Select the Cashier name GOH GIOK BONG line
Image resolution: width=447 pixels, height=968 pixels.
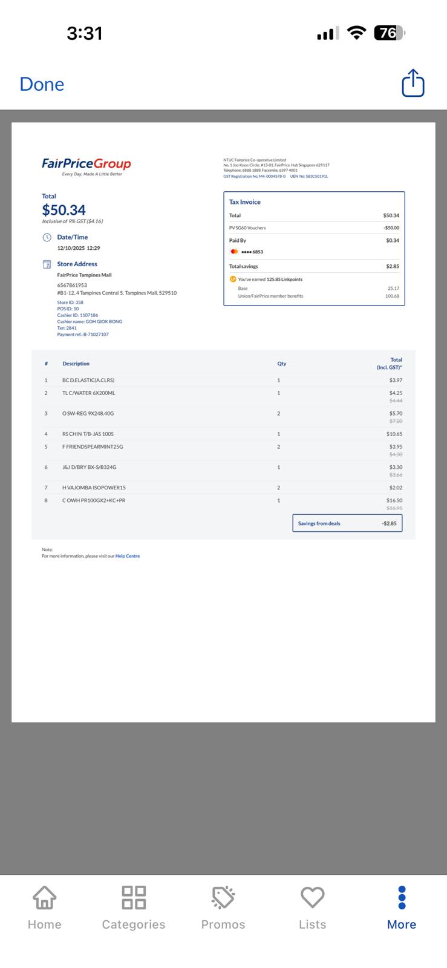click(x=90, y=321)
